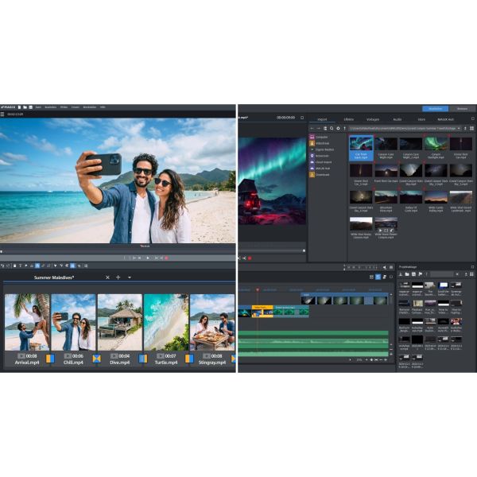Add a new tab with the plus icon
The image size is (477, 477).
coord(118,277)
